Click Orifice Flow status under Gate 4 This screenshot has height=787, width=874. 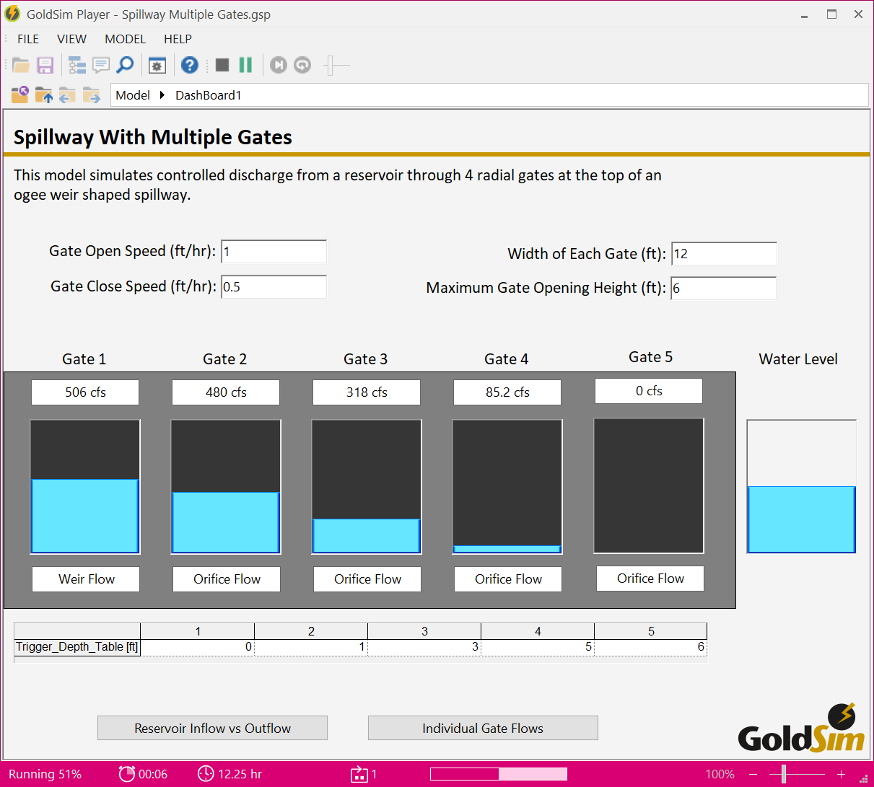(508, 579)
